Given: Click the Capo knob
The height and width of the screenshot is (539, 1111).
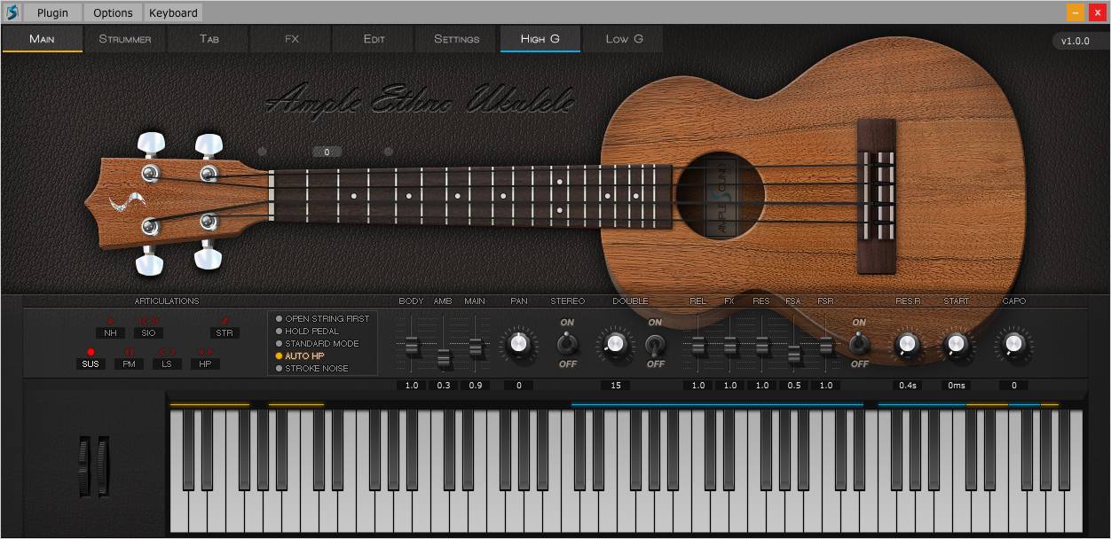Looking at the screenshot, I should [x=1013, y=343].
